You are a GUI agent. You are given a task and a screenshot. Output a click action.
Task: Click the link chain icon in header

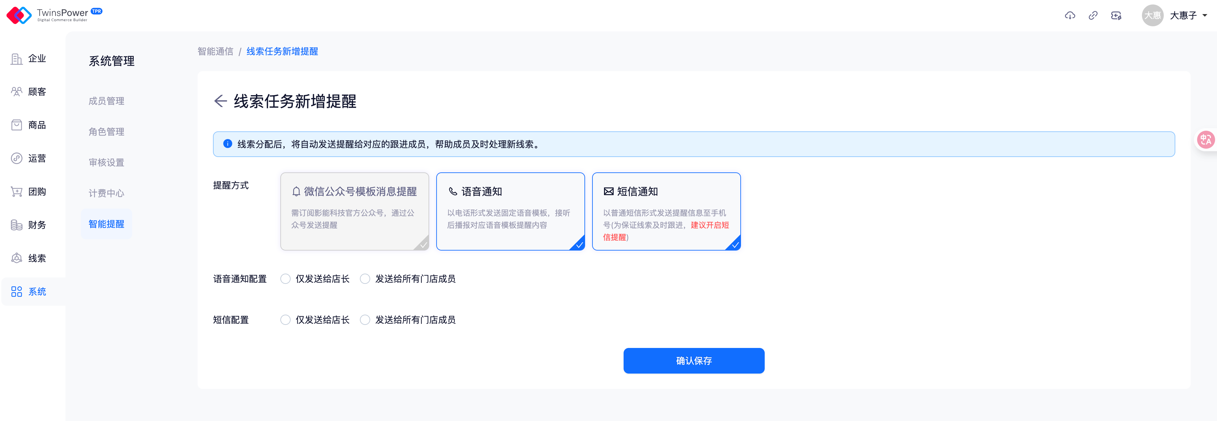pyautogui.click(x=1093, y=16)
